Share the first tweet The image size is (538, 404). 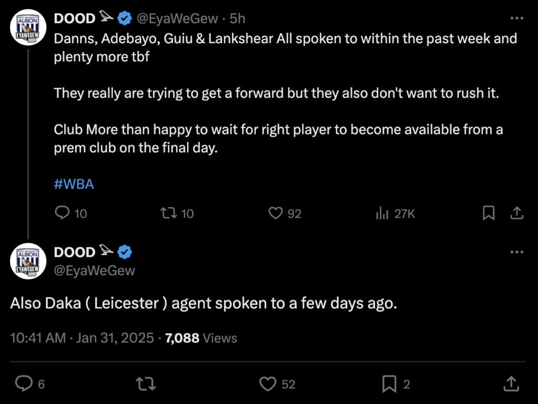(517, 213)
